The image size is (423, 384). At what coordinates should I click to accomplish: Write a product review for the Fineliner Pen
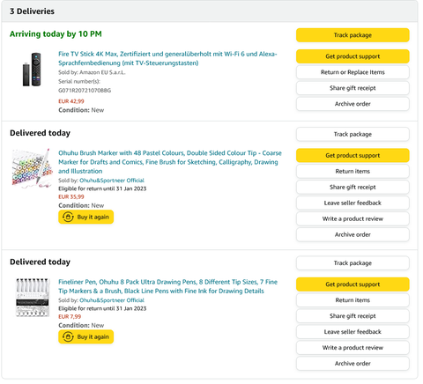click(x=352, y=348)
